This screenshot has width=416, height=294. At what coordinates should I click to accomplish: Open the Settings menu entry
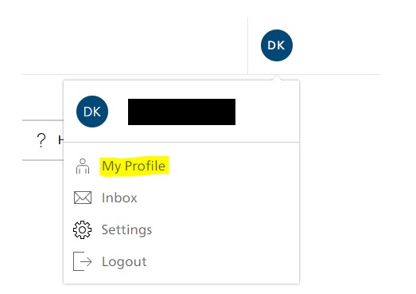(181, 229)
